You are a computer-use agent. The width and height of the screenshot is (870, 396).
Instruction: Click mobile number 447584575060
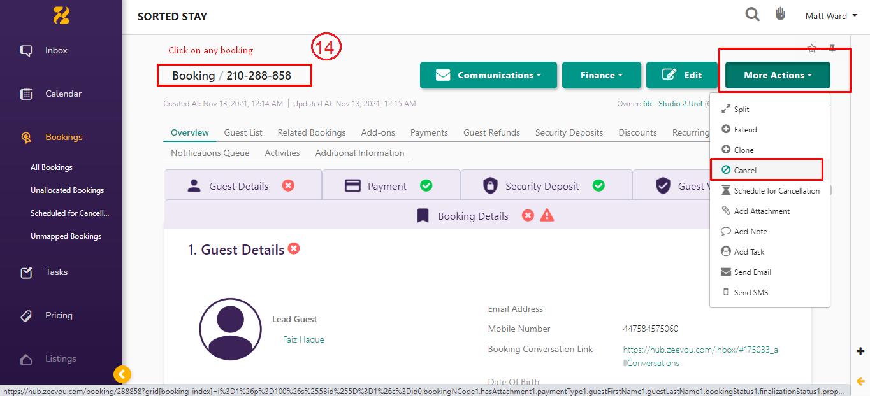(651, 329)
